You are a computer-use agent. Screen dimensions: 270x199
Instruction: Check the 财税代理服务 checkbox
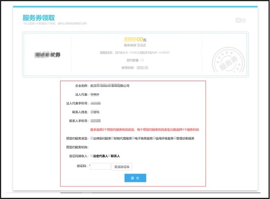coord(112,138)
